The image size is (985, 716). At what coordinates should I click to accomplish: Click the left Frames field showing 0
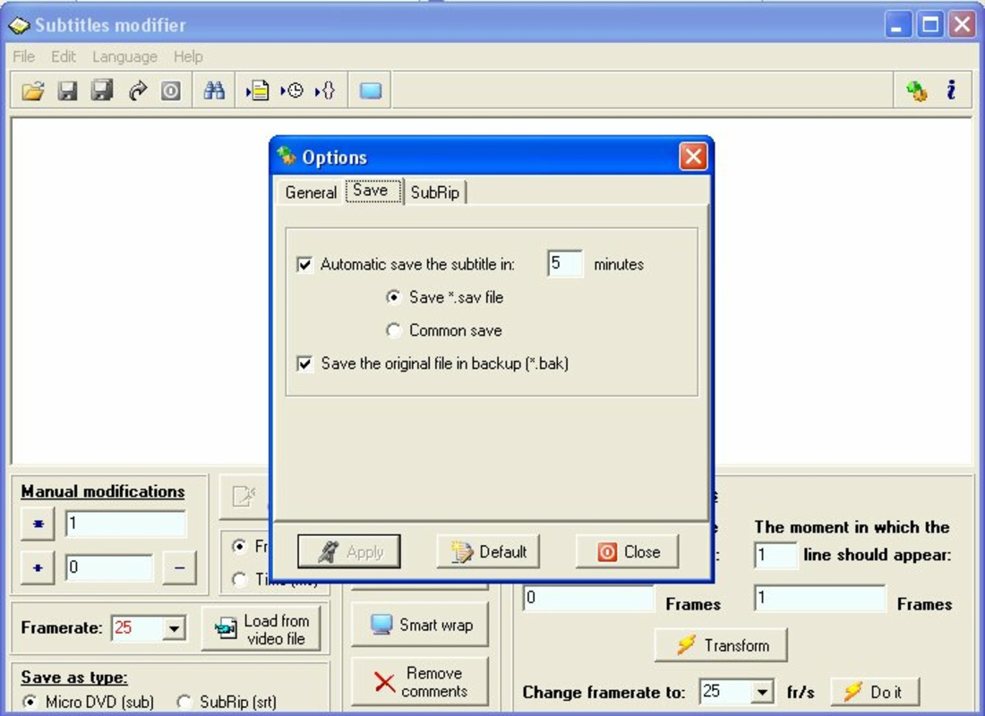coord(588,598)
